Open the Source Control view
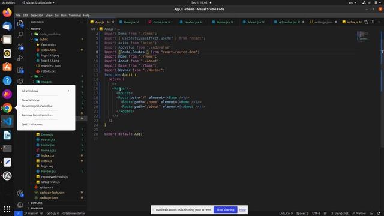 (x=20, y=47)
